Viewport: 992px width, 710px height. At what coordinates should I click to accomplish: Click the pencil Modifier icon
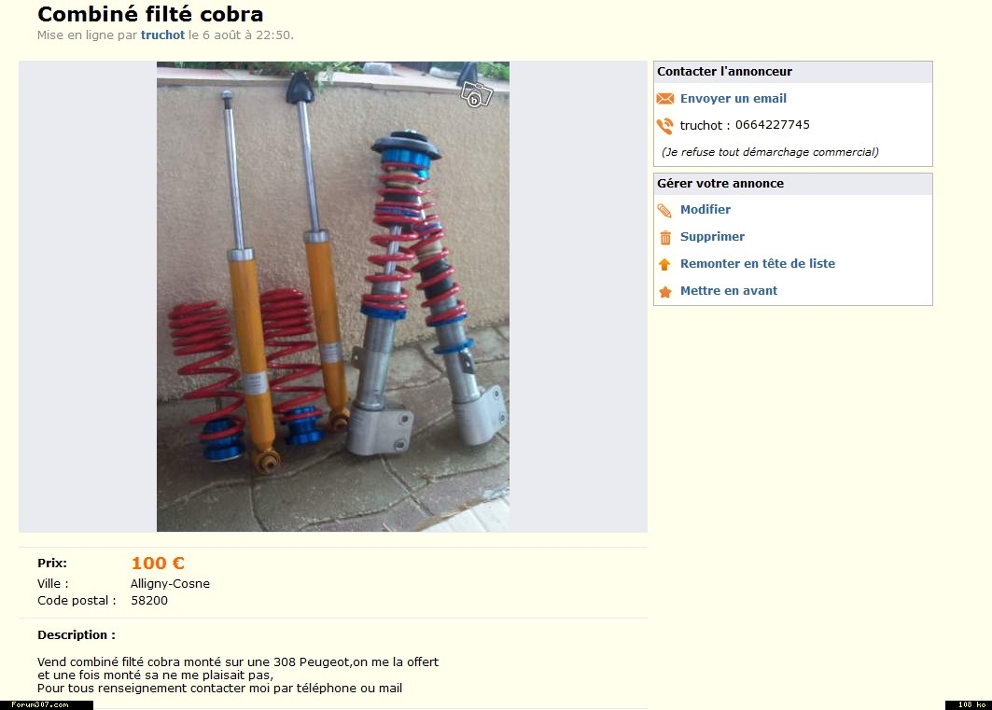(x=664, y=211)
